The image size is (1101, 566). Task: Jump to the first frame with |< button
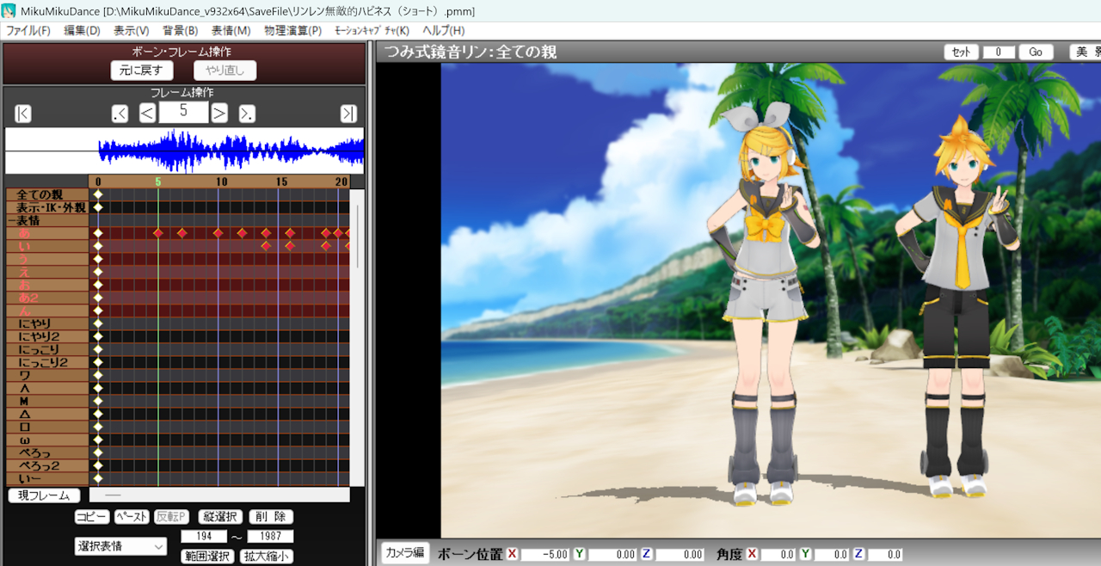pyautogui.click(x=23, y=114)
